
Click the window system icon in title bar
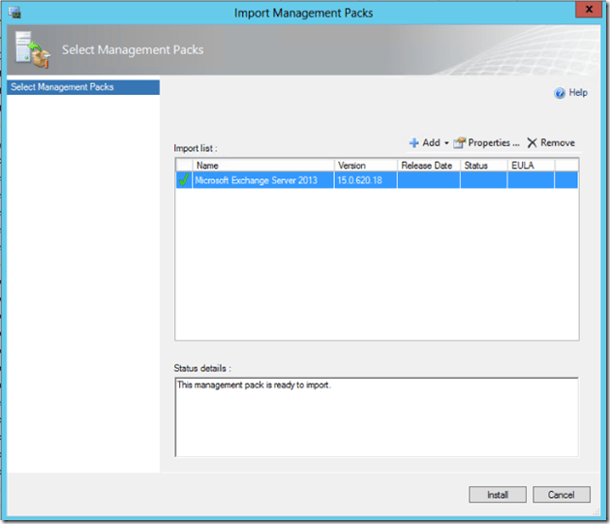[x=16, y=13]
